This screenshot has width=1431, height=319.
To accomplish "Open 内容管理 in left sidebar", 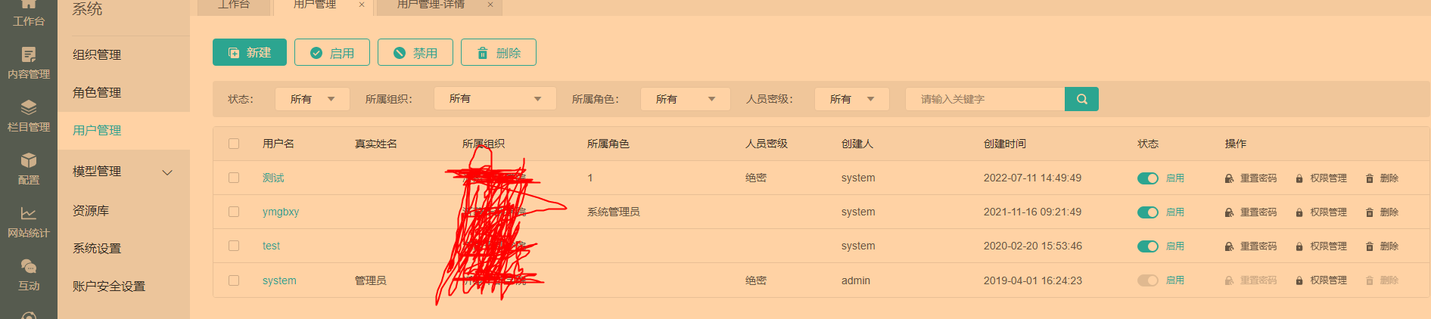I will tap(29, 63).
